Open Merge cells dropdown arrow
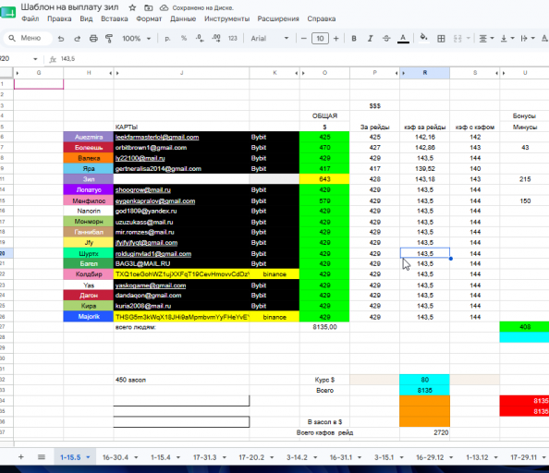 tap(468, 39)
